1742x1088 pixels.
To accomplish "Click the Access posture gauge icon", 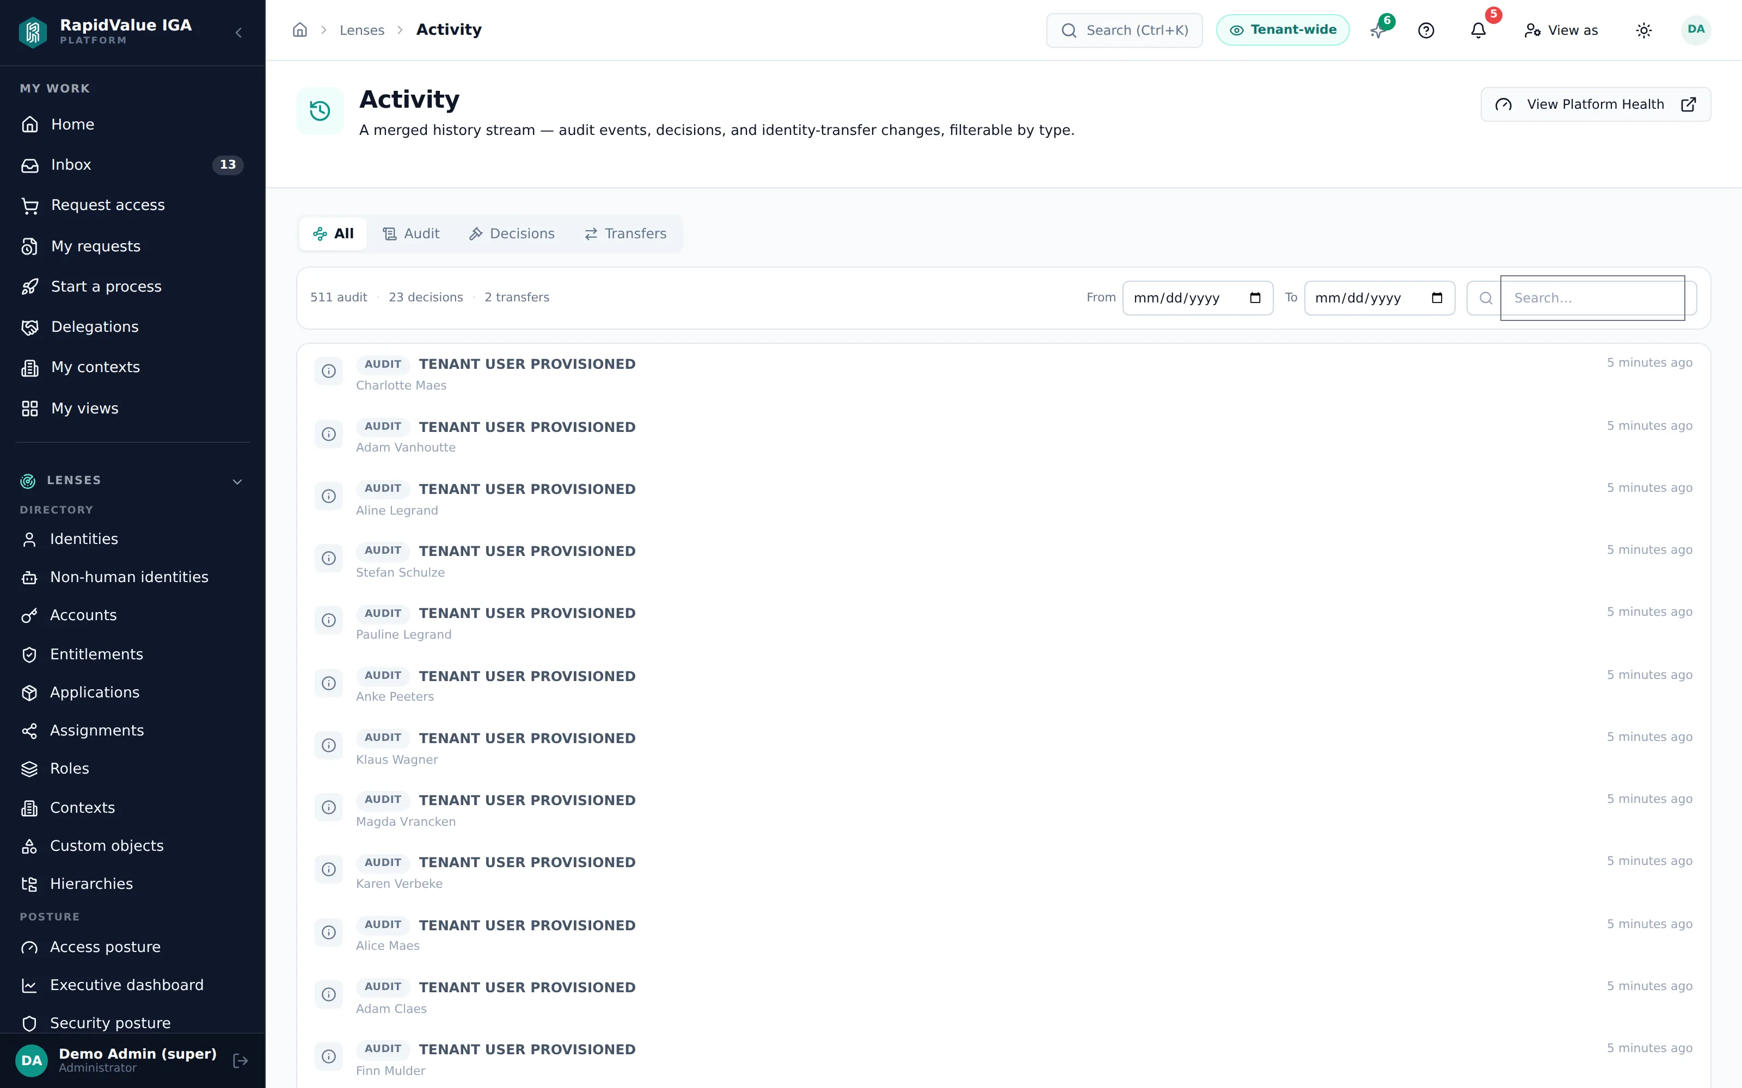I will [x=29, y=948].
